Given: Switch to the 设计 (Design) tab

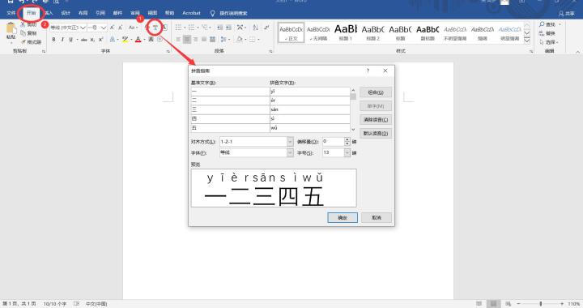Looking at the screenshot, I should click(66, 13).
